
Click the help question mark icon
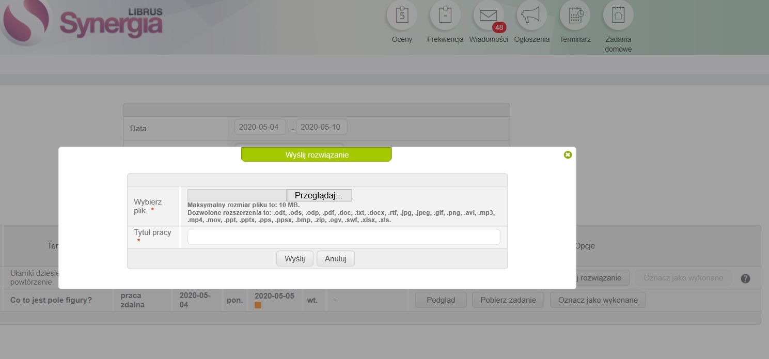pyautogui.click(x=745, y=278)
